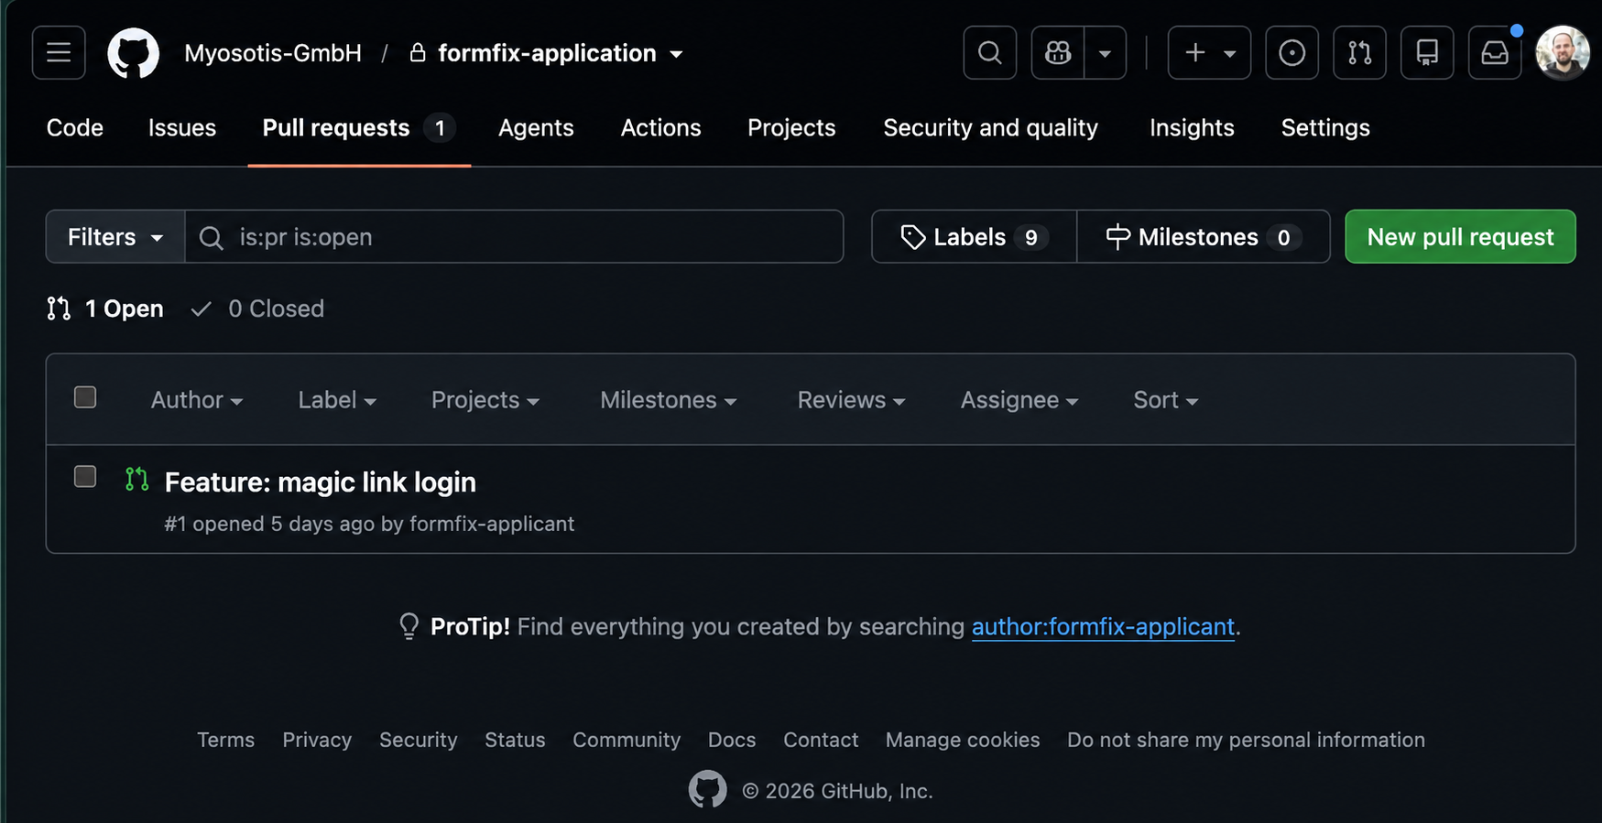
Task: Click the footer GitHub logo icon
Action: pos(708,789)
